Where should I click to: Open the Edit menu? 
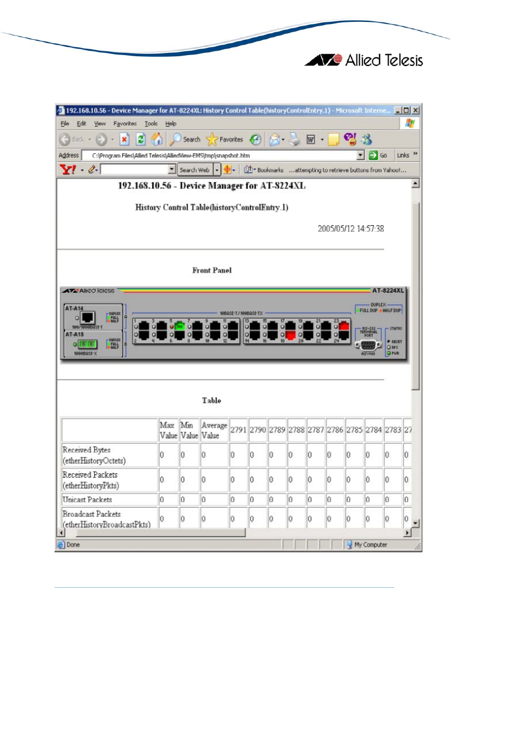[81, 124]
